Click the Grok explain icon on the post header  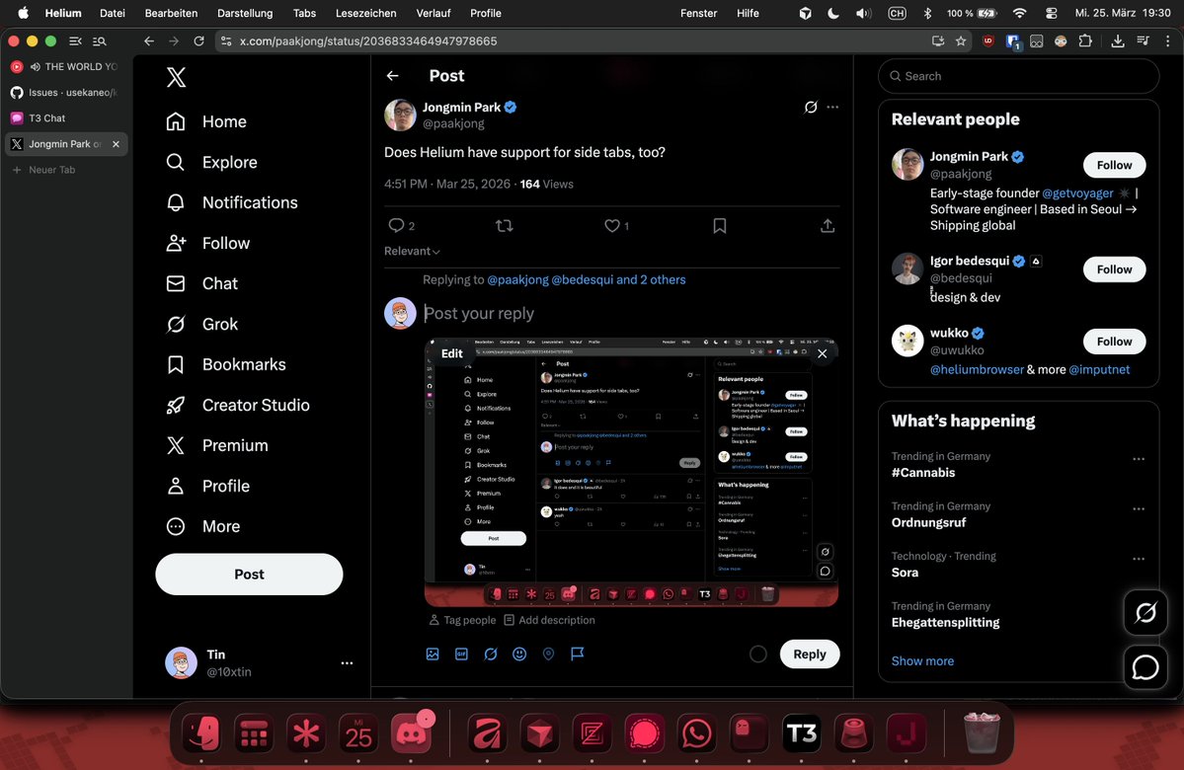[810, 108]
